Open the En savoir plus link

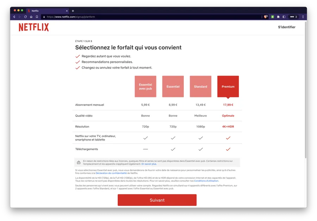[149, 164]
